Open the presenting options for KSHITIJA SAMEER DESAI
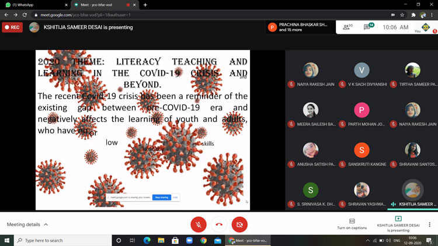Screen dimensions: 438x246 pyautogui.click(x=398, y=224)
